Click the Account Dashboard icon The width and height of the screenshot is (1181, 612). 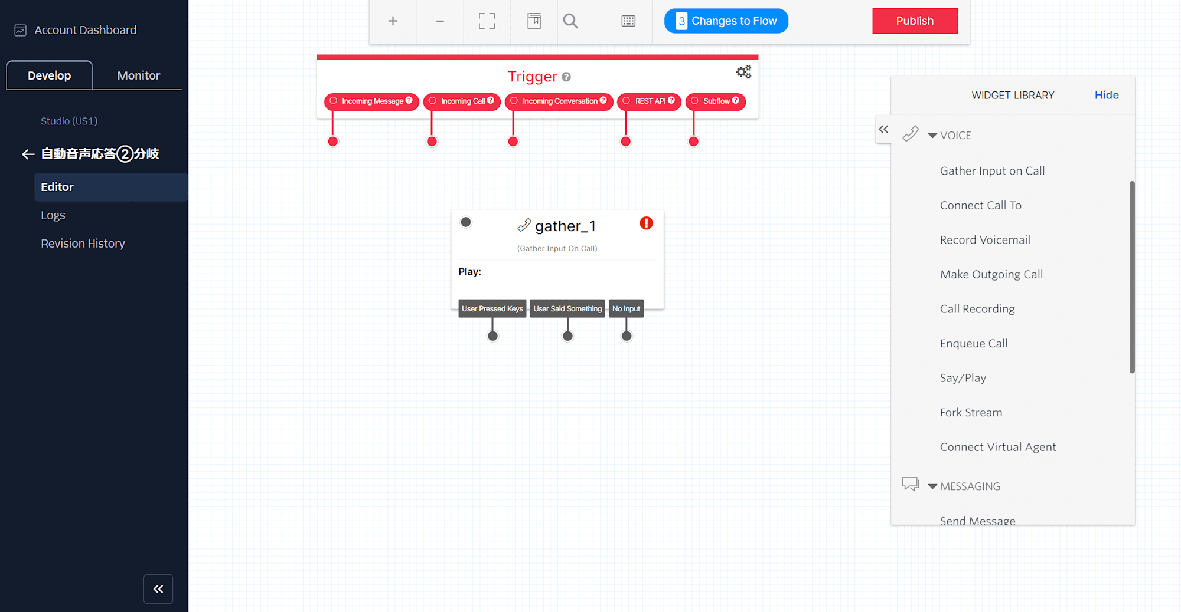[x=21, y=30]
